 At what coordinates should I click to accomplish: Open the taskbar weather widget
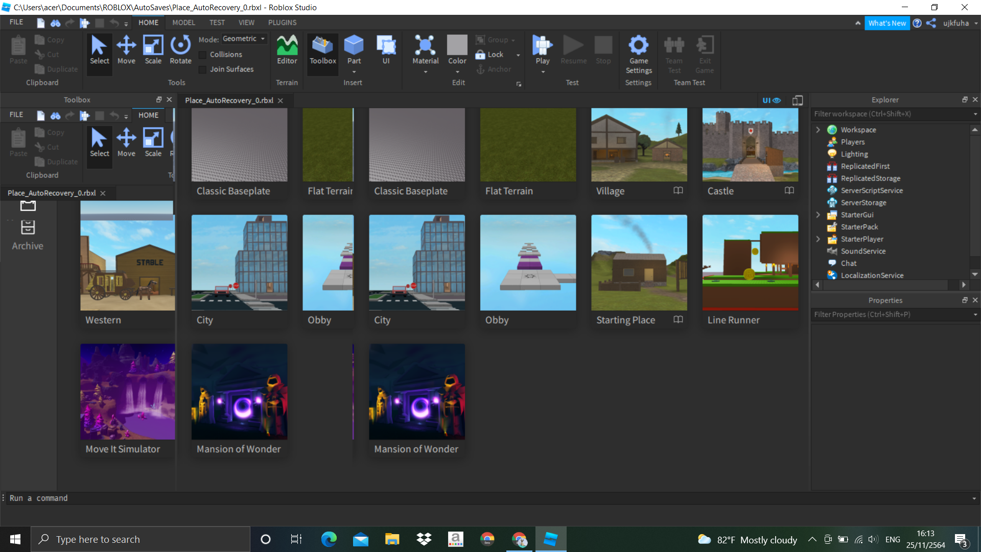coord(747,540)
